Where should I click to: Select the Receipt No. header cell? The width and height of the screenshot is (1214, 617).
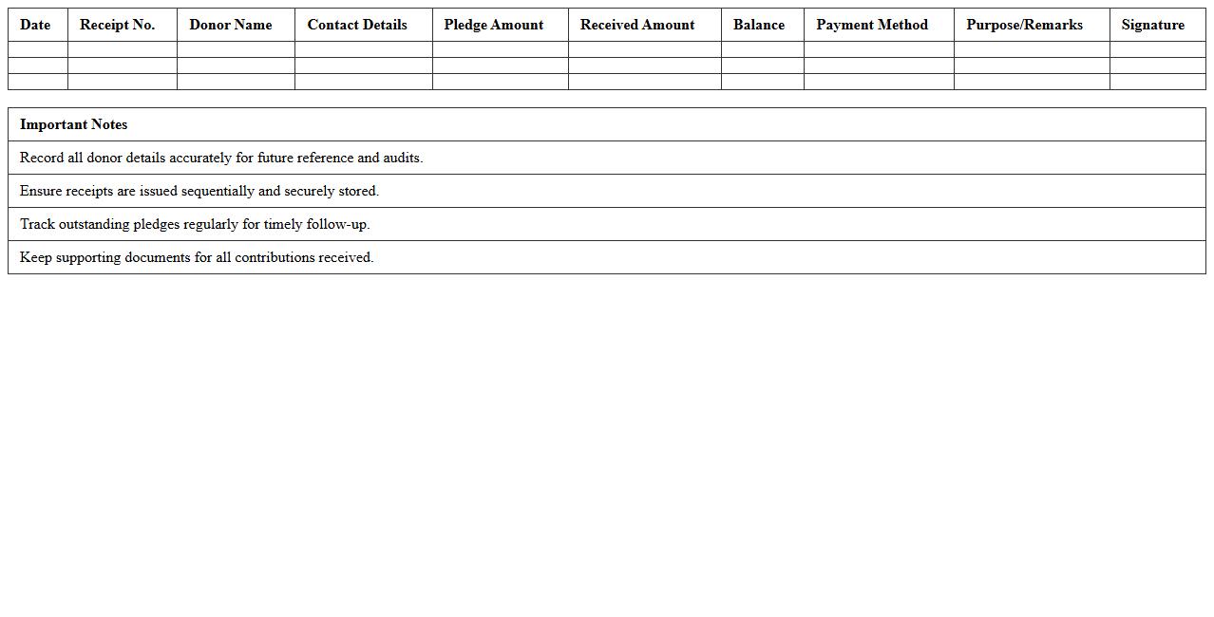click(x=117, y=25)
